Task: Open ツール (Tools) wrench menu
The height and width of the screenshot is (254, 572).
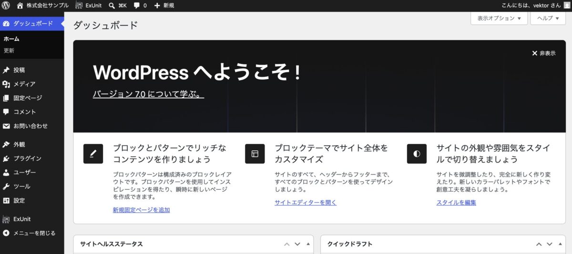Action: tap(6, 186)
